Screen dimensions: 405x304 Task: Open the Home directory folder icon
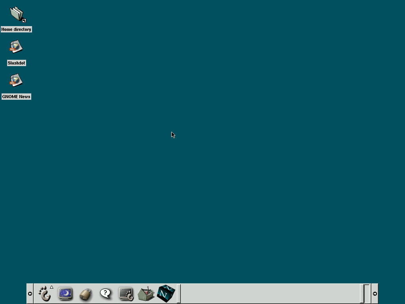click(16, 14)
